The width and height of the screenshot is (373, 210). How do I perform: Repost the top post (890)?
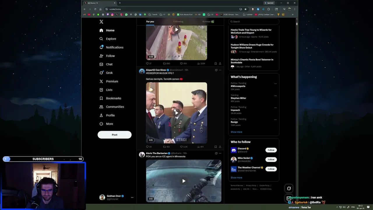pyautogui.click(x=166, y=63)
